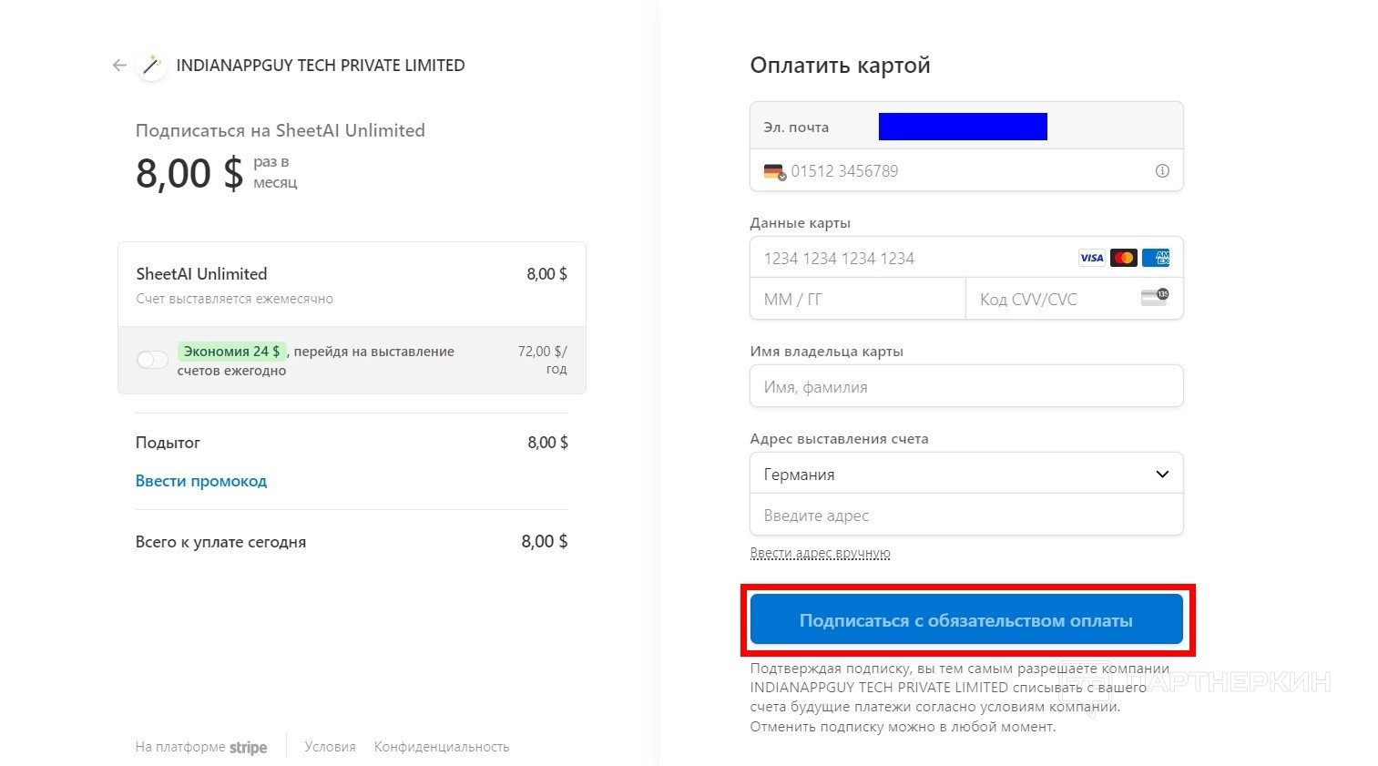
Task: Open the Конфиденциальность footer link
Action: [442, 747]
